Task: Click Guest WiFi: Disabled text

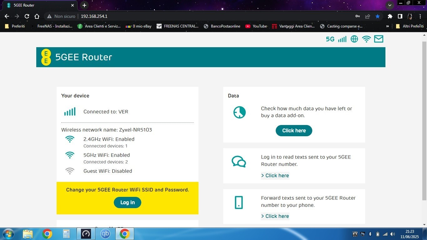Action: coord(108,171)
